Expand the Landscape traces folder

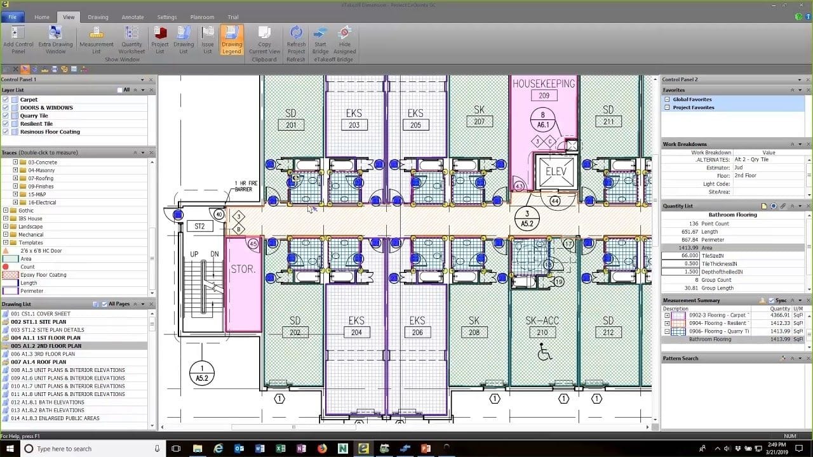(x=6, y=227)
